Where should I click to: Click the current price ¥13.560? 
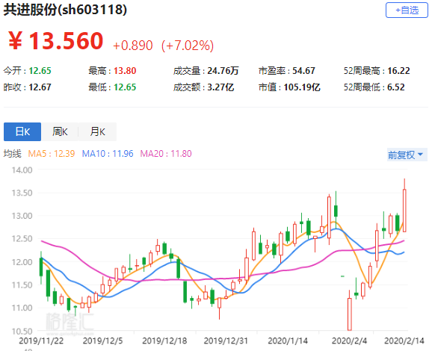click(55, 41)
